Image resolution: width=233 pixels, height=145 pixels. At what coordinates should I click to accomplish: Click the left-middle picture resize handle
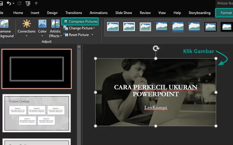click(x=96, y=92)
